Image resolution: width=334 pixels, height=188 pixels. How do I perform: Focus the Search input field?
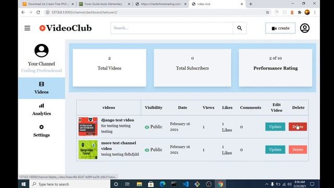172,28
